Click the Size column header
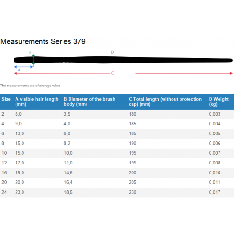Viewport: 235px width, 235px height. pos(6,99)
